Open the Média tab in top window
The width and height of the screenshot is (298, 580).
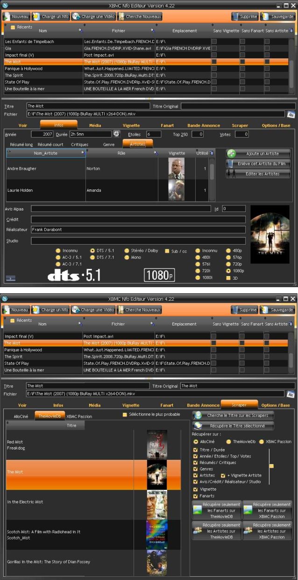[x=95, y=125]
